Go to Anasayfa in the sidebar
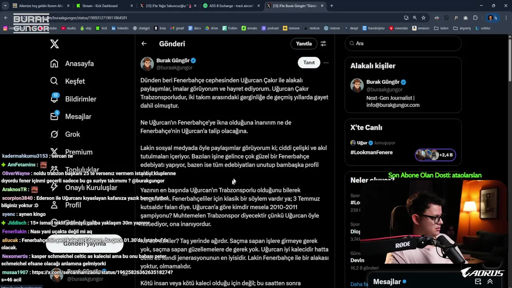Image resolution: width=512 pixels, height=288 pixels. (72, 63)
